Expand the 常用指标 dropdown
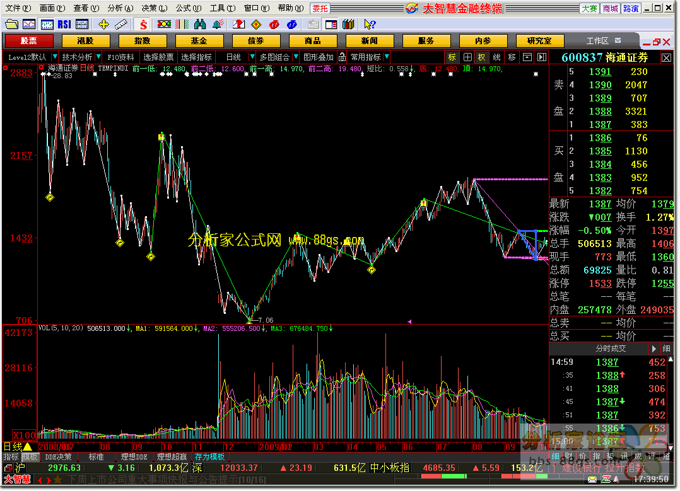Image resolution: width=680 pixels, height=491 pixels. [x=387, y=57]
